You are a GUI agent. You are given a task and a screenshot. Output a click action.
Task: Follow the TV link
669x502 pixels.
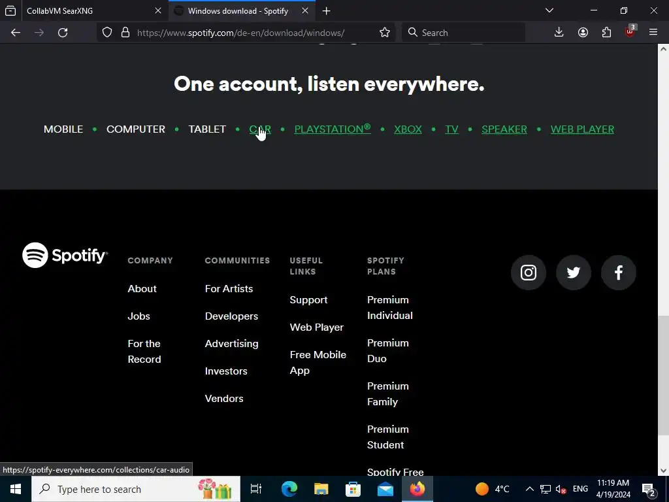point(452,129)
